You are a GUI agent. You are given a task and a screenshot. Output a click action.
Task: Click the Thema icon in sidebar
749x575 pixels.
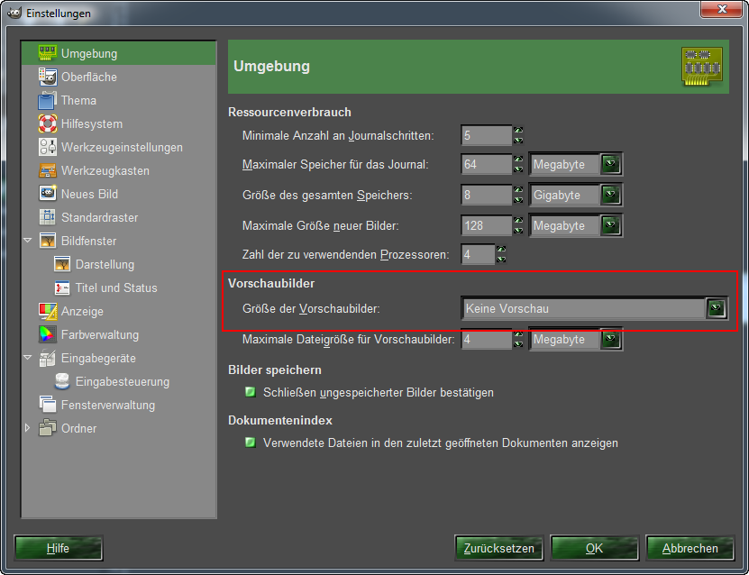(47, 100)
